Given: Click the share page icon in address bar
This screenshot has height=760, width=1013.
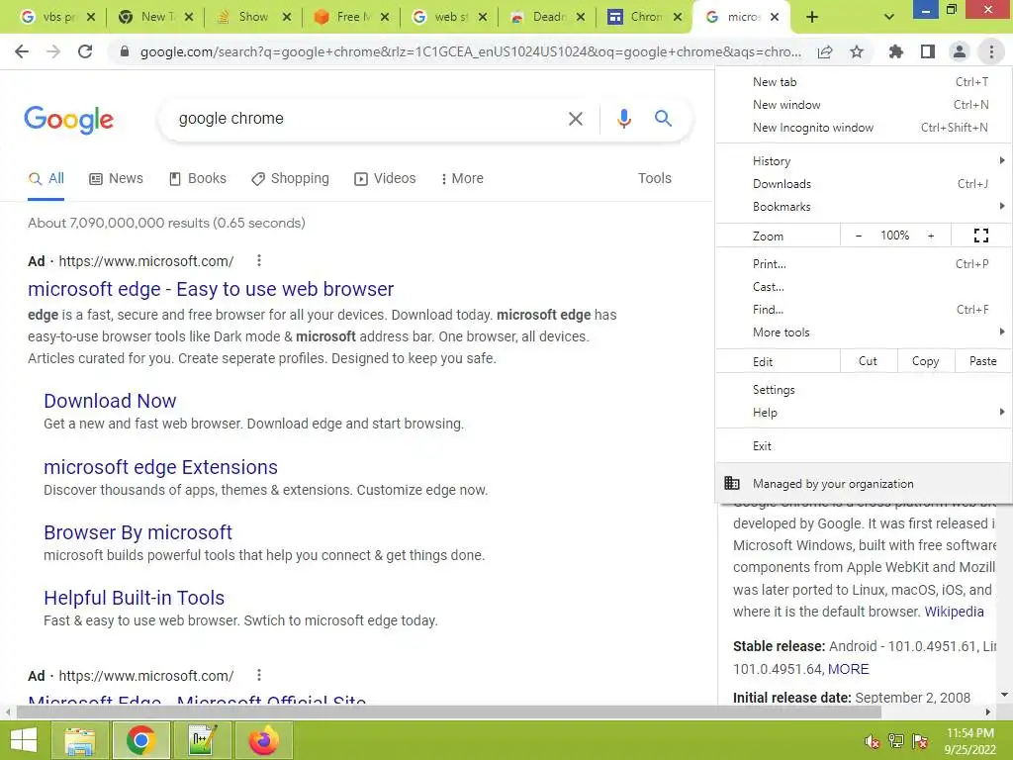Looking at the screenshot, I should (825, 51).
